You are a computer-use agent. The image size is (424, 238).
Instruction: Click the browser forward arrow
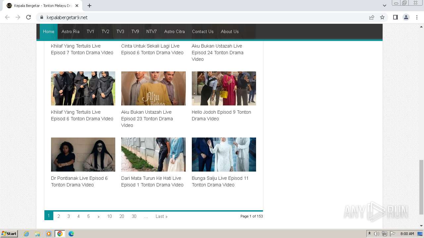point(18,17)
